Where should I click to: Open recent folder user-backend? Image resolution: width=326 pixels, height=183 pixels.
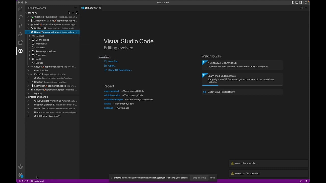pyautogui.click(x=111, y=91)
